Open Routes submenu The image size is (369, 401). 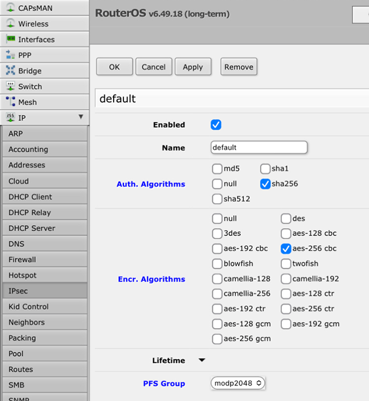(45, 369)
